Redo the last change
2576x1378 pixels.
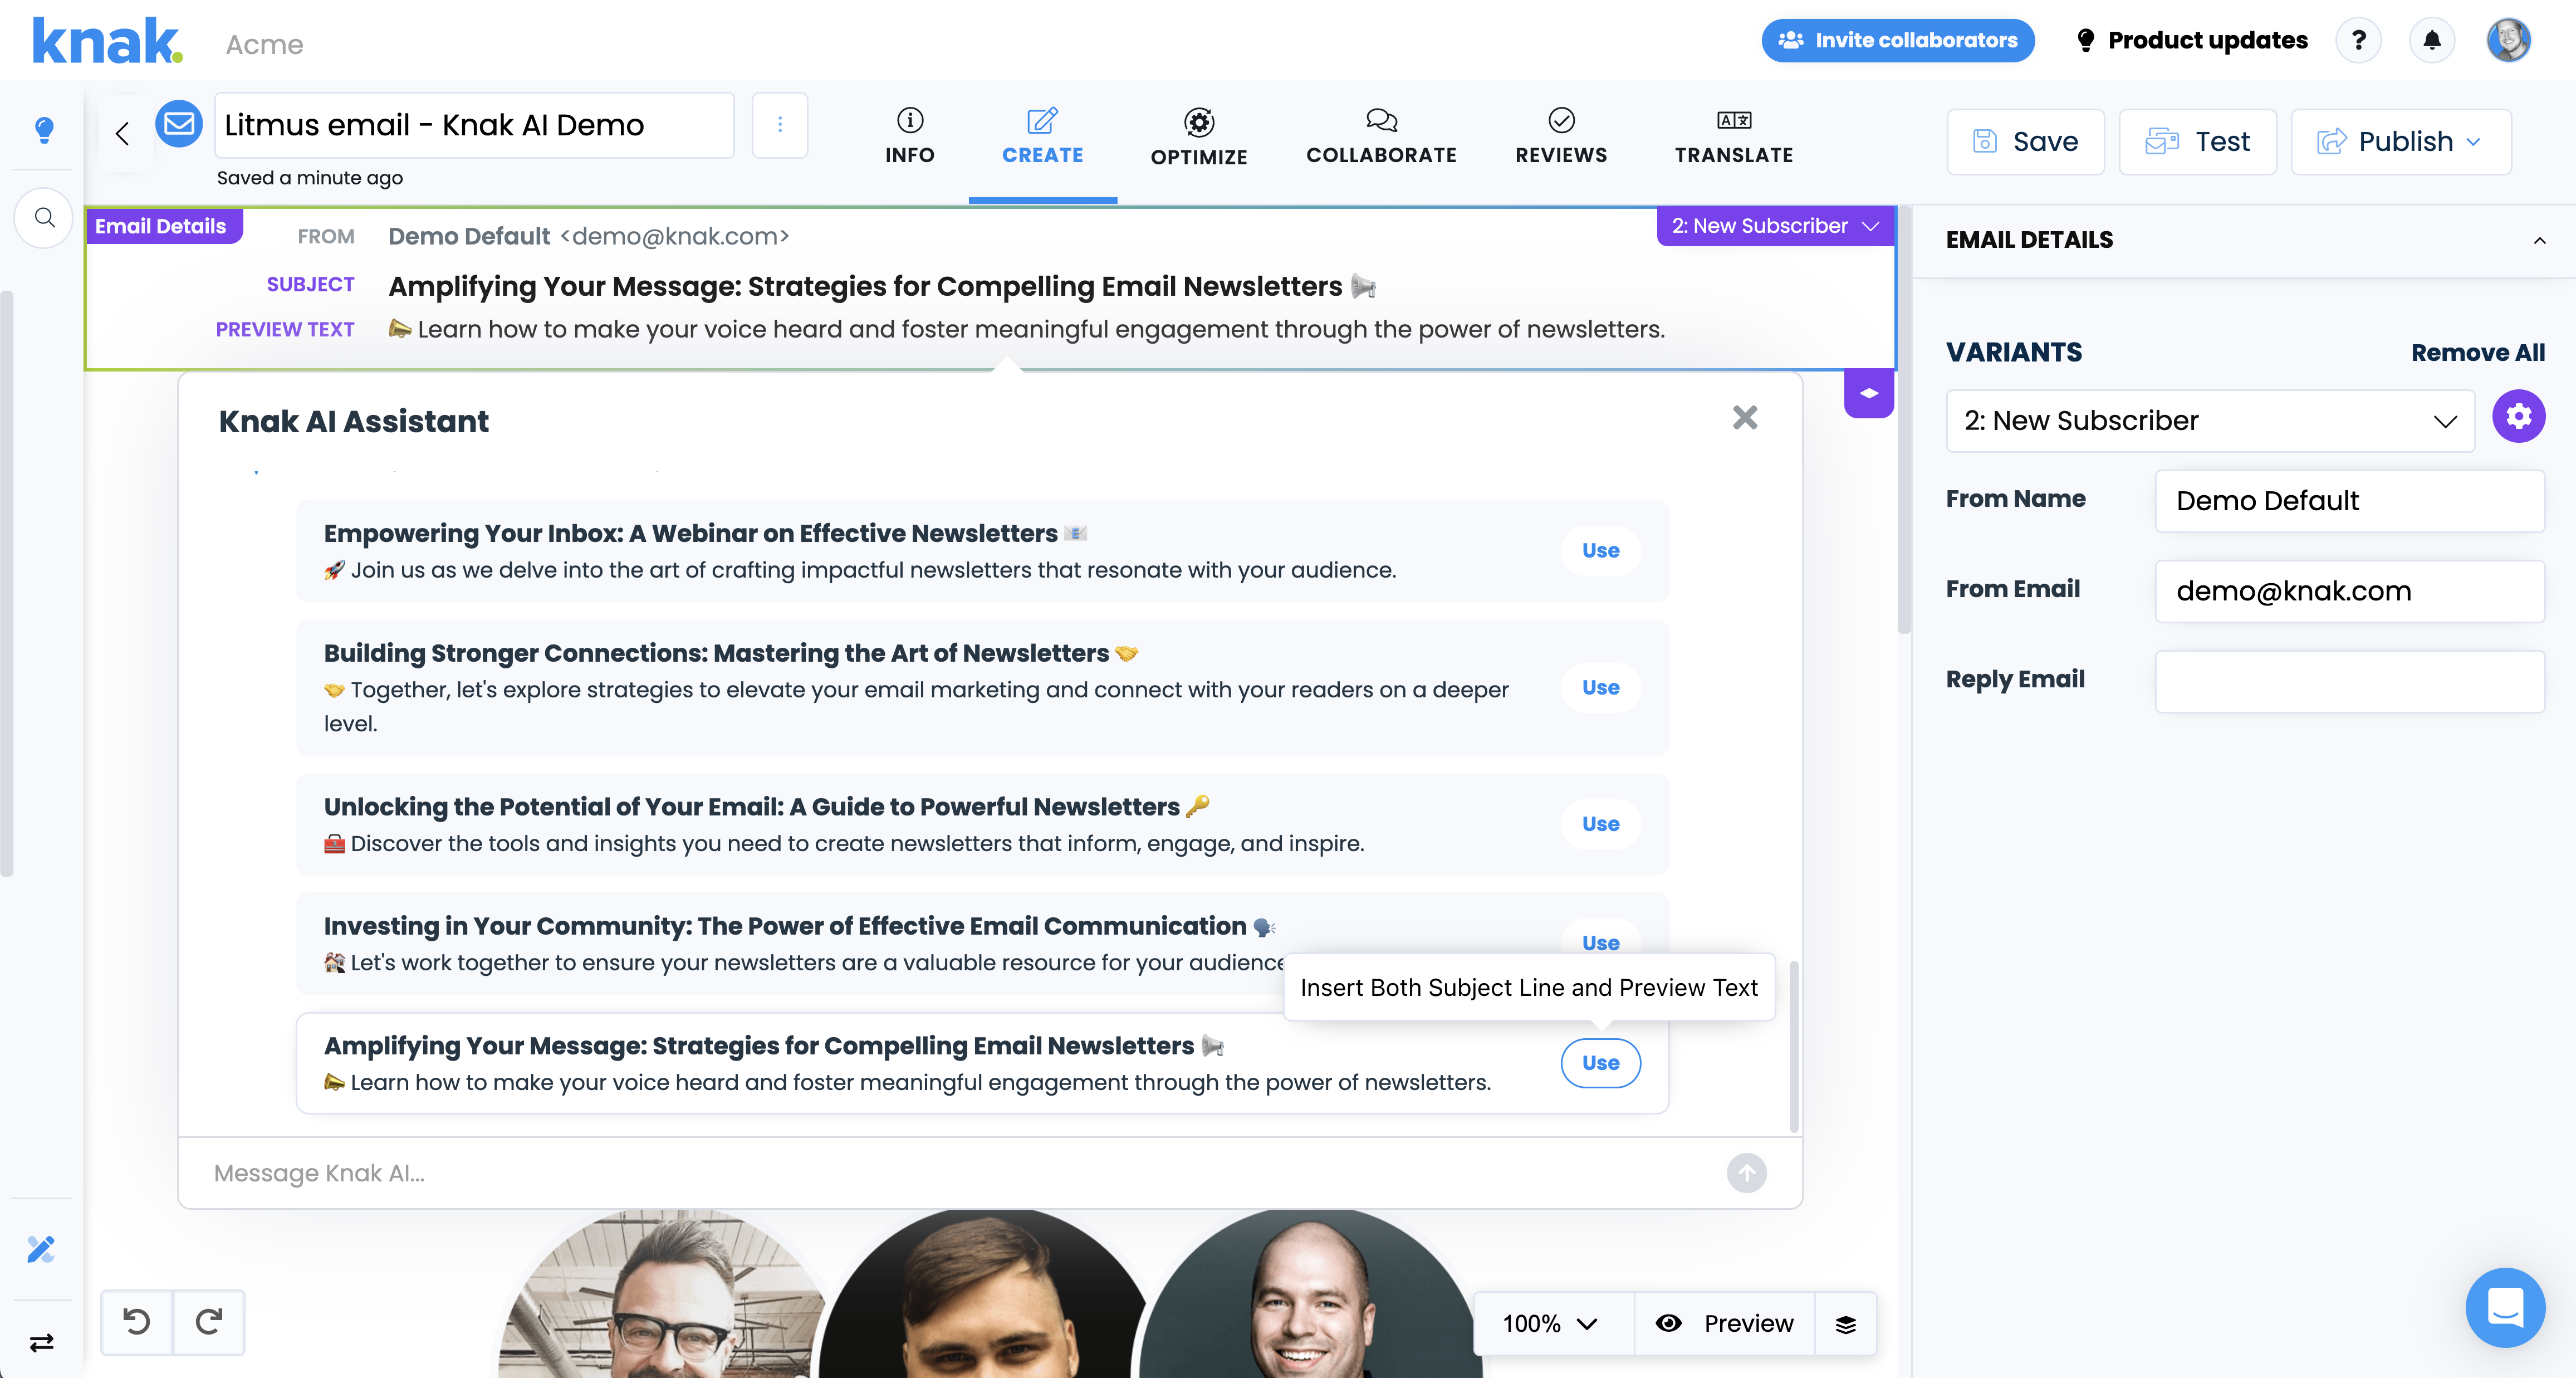tap(209, 1322)
